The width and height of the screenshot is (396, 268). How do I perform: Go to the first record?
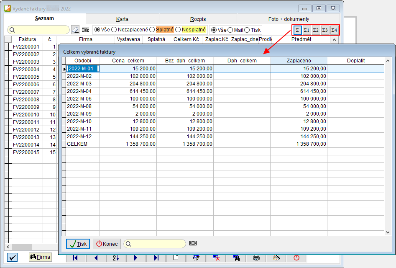76,258
